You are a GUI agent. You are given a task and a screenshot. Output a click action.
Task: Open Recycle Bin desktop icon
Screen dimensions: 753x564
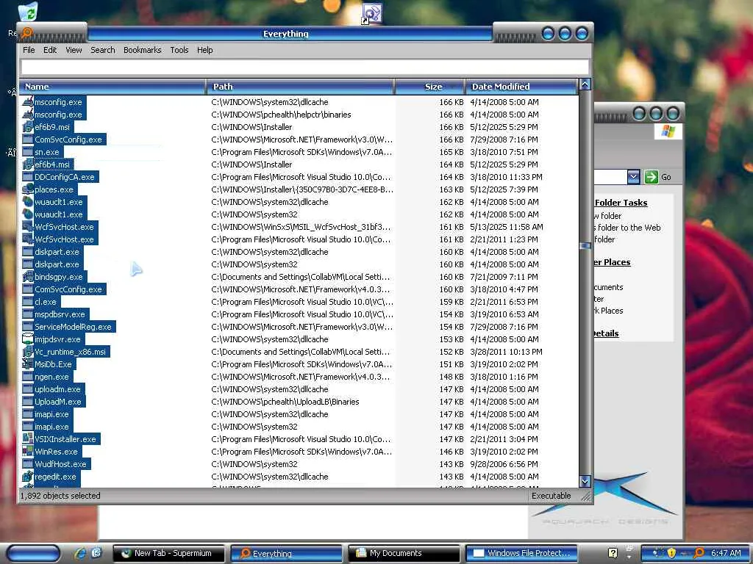click(28, 12)
